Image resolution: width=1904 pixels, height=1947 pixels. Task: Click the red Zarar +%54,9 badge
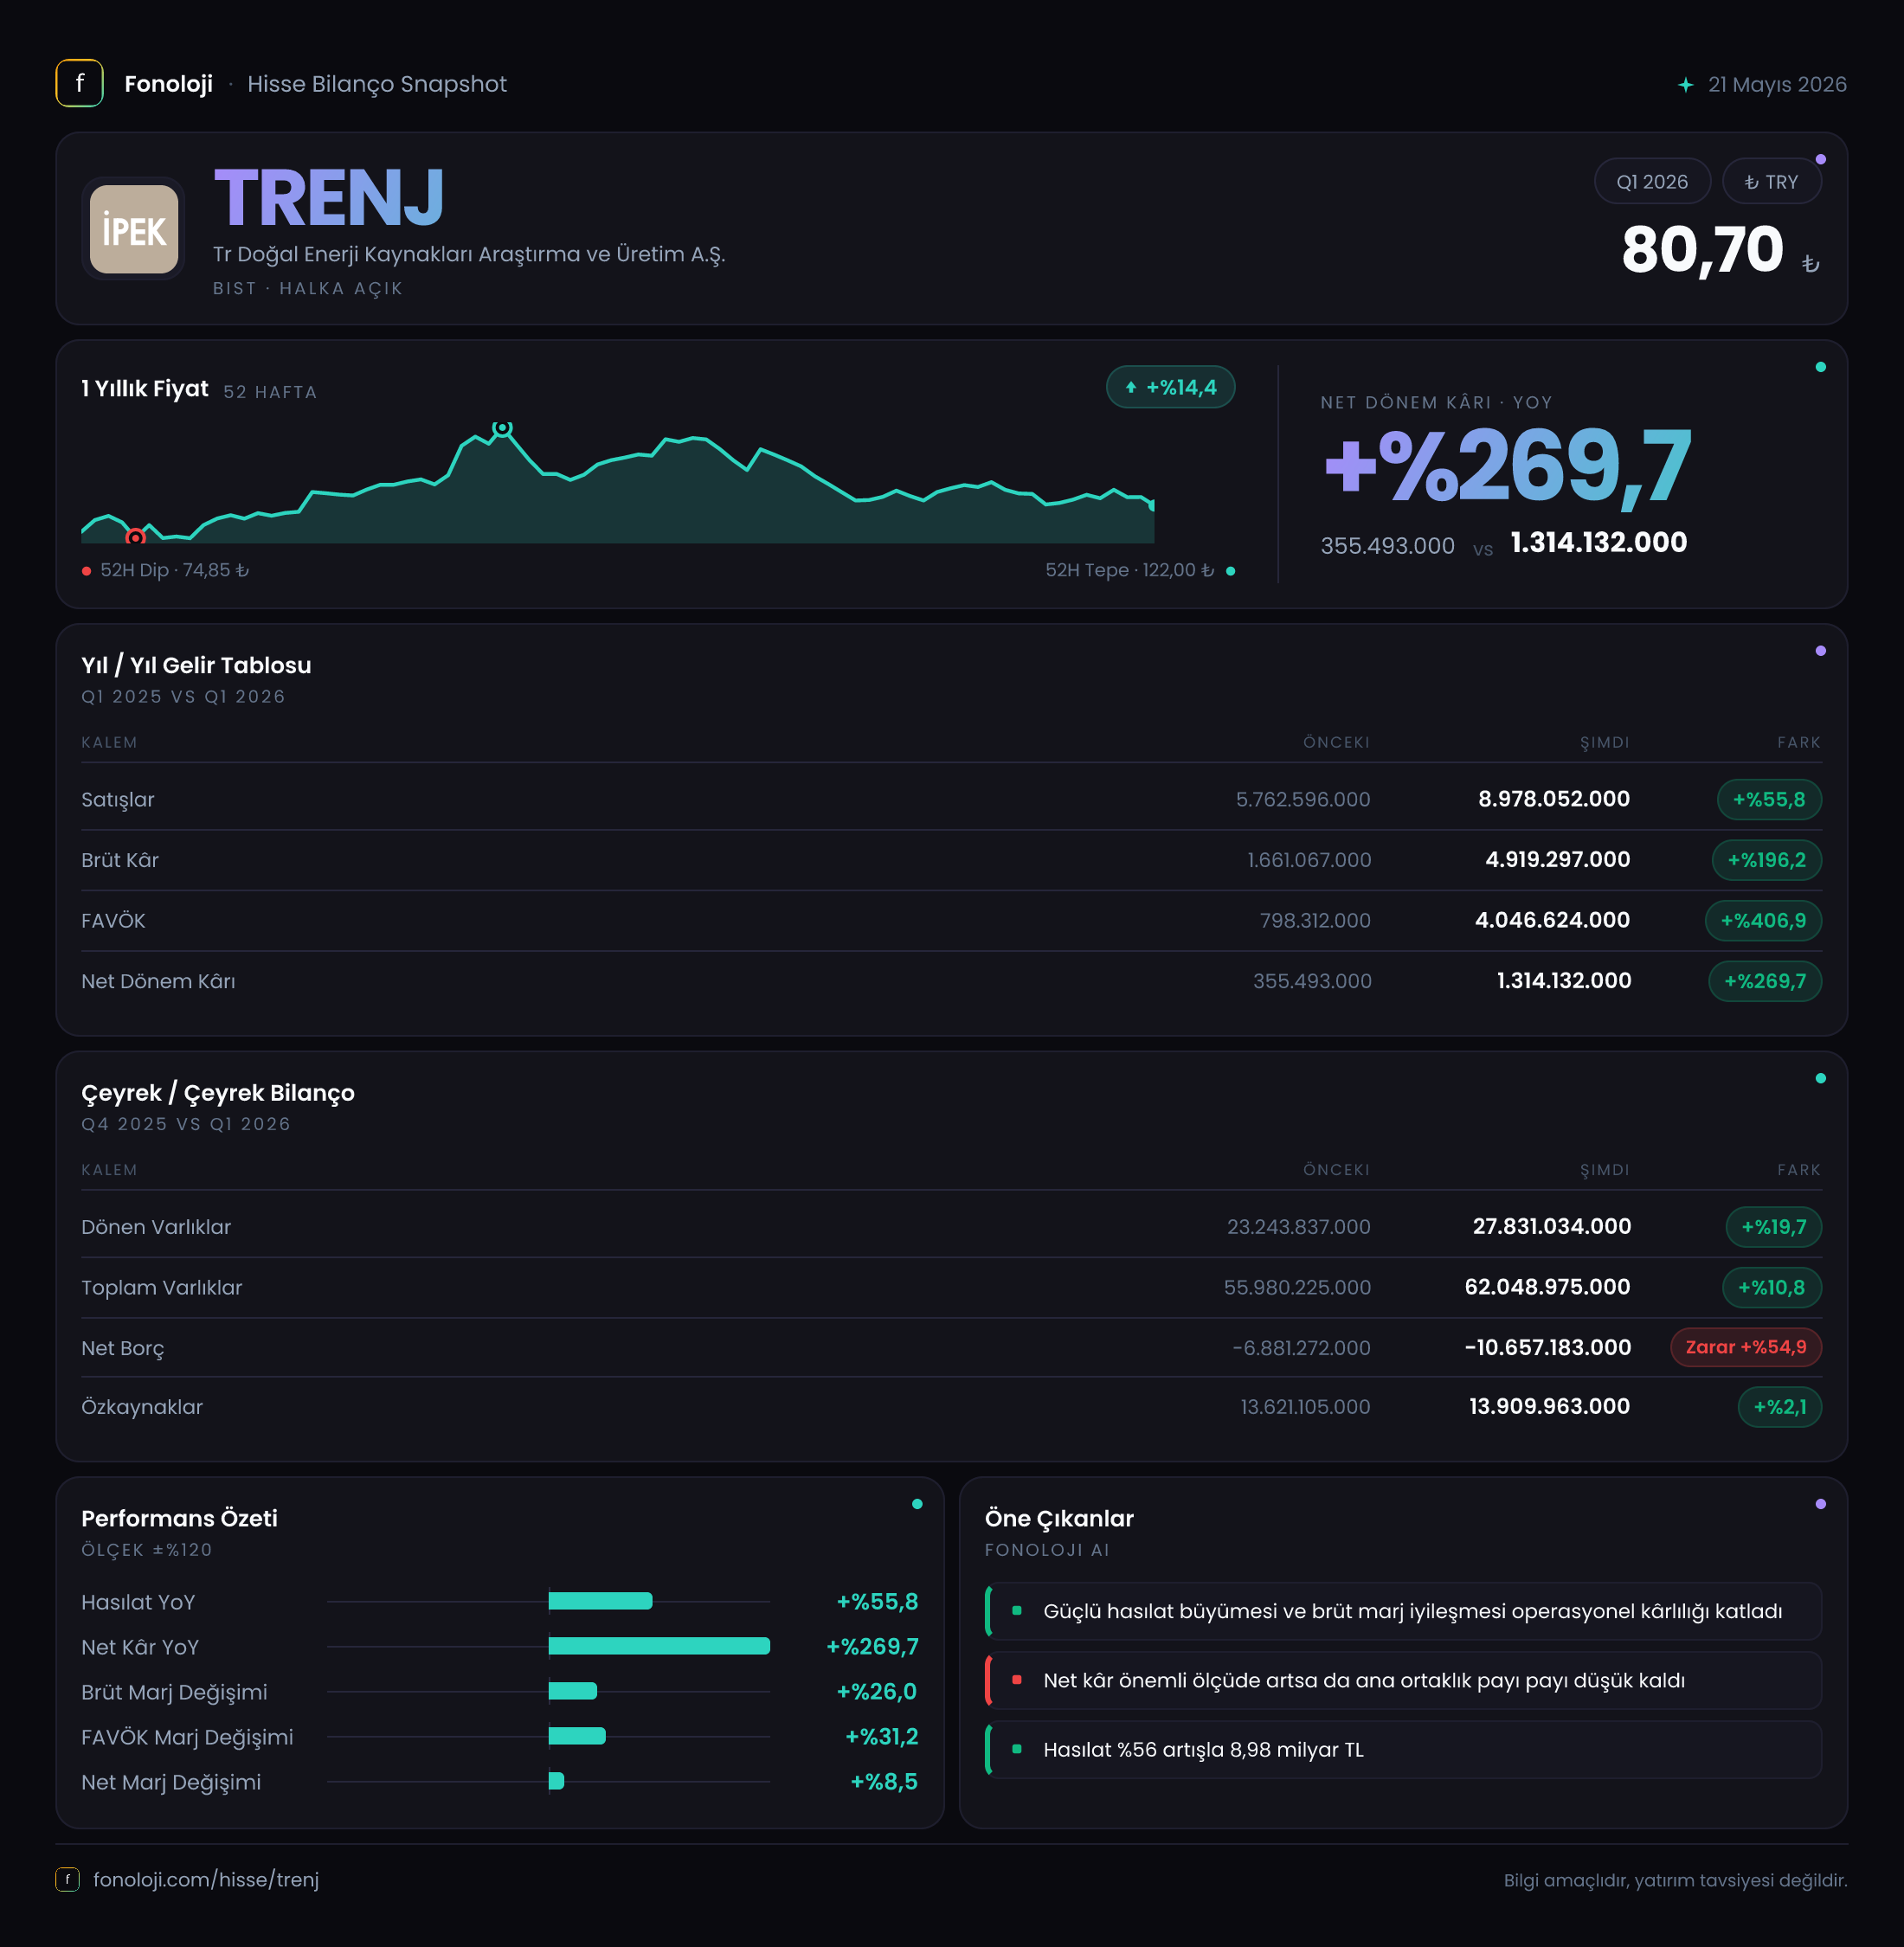coord(1746,1347)
